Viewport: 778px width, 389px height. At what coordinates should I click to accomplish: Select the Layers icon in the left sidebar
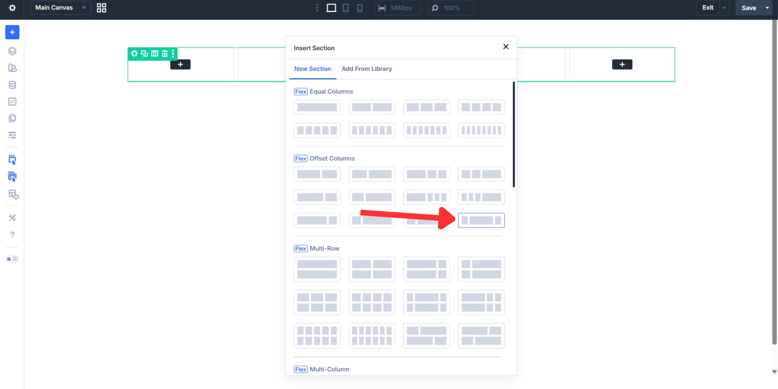[x=12, y=51]
